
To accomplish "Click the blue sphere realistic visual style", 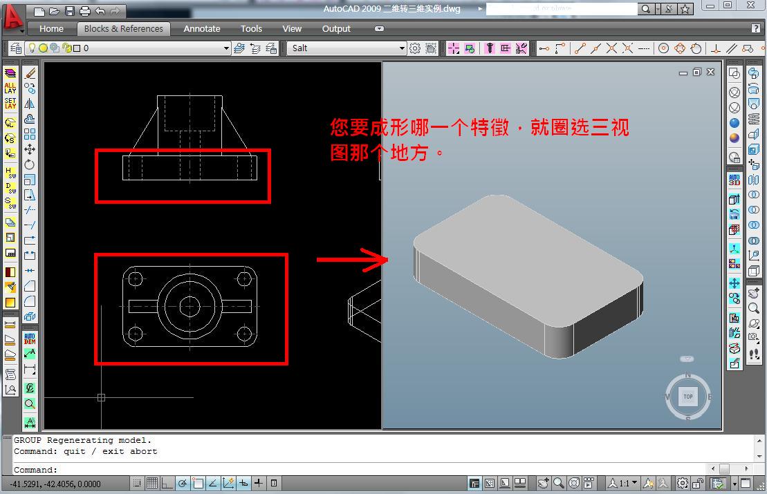I will (734, 123).
